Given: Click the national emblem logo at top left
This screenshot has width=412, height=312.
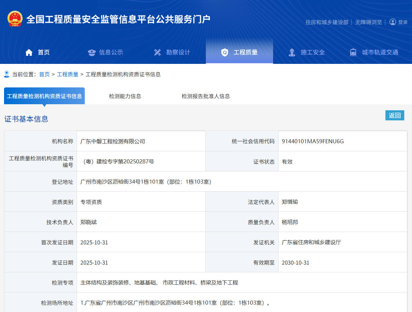Looking at the screenshot, I should coord(14,19).
